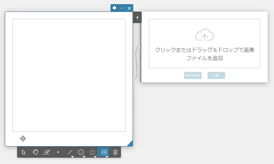Open the ellipsis options menu

pos(122,8)
